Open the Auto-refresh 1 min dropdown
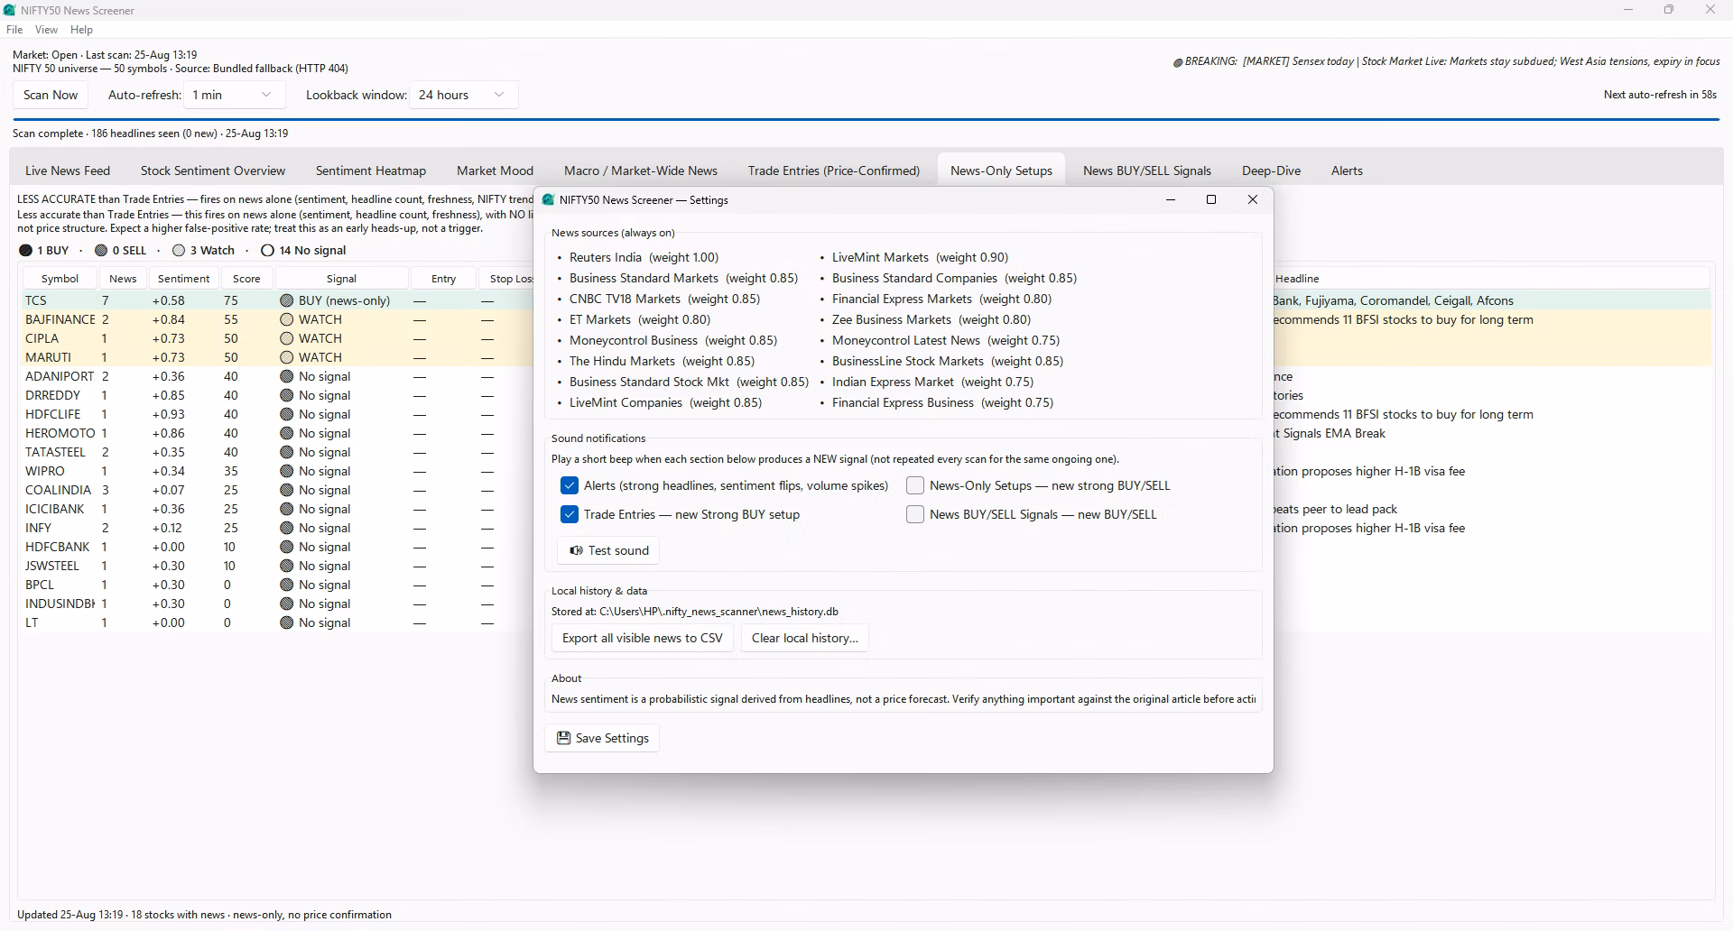The width and height of the screenshot is (1733, 931). 234,95
